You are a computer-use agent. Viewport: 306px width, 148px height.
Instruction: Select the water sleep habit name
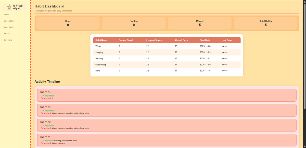[101, 65]
